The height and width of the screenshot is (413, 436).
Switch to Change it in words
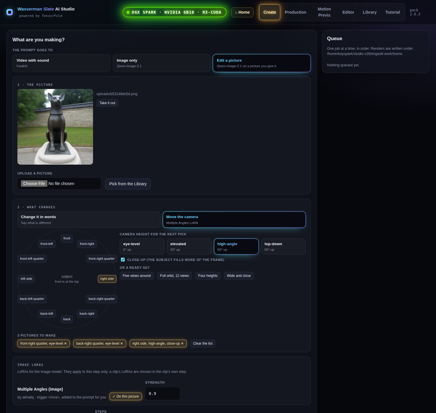tap(89, 220)
